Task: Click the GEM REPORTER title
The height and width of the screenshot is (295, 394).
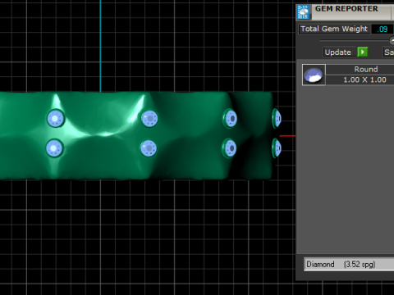Action: click(x=346, y=9)
